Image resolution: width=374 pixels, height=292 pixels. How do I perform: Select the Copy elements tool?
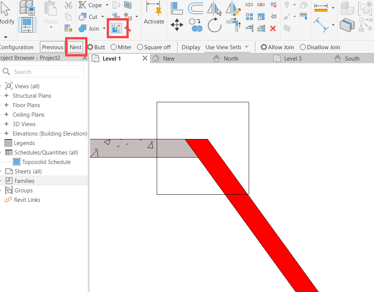pyautogui.click(x=196, y=25)
